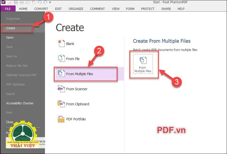This screenshot has width=227, height=154.
Task: Switch to the CONVERT ribbon tab
Action: pyautogui.click(x=41, y=9)
